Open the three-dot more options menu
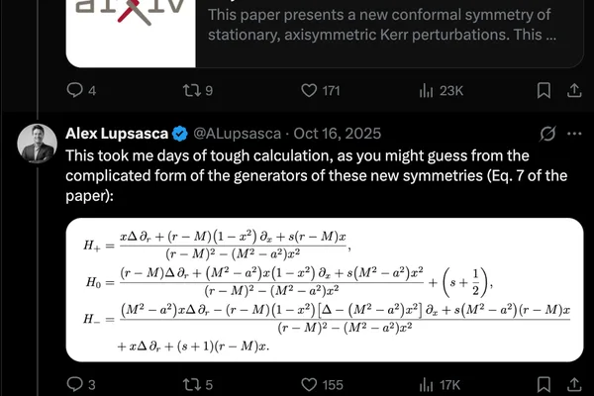Image resolution: width=594 pixels, height=396 pixels. 574,134
